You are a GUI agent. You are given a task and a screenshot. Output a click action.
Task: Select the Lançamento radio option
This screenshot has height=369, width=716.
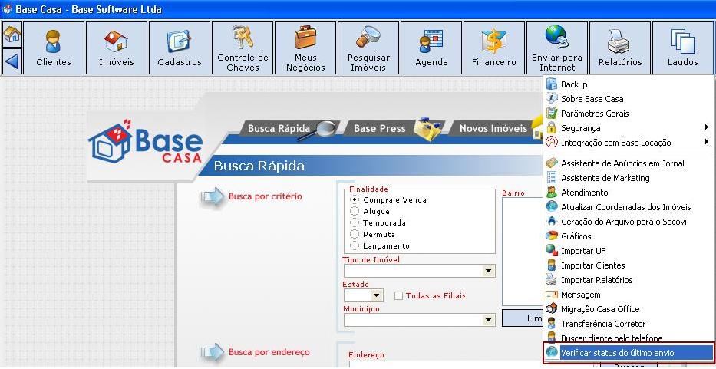click(355, 245)
